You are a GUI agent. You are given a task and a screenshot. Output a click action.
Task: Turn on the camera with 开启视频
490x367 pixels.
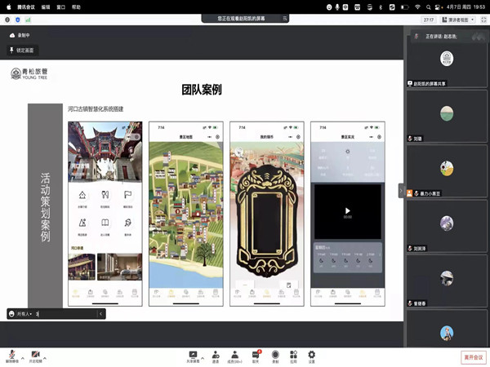[35, 354]
